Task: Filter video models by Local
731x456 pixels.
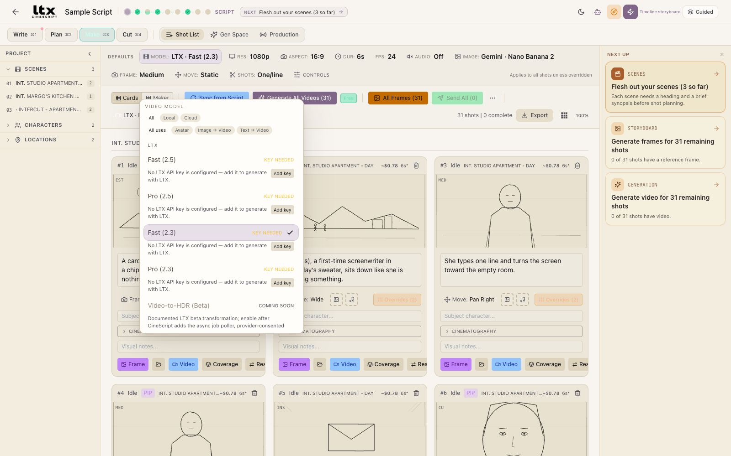Action: 169,118
